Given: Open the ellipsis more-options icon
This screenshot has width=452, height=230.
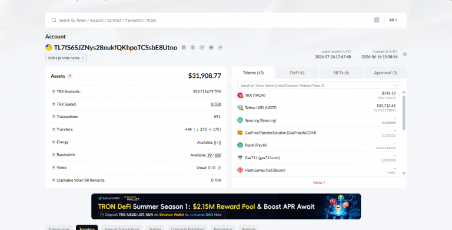Looking at the screenshot, I should (220, 47).
